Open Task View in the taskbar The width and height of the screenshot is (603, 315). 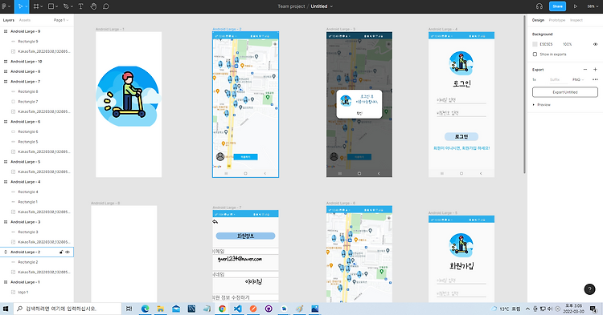pyautogui.click(x=129, y=309)
